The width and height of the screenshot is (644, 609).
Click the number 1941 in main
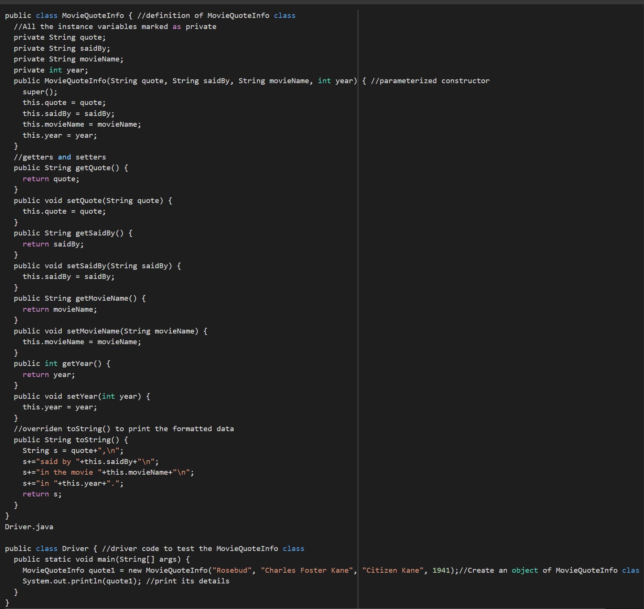click(441, 570)
